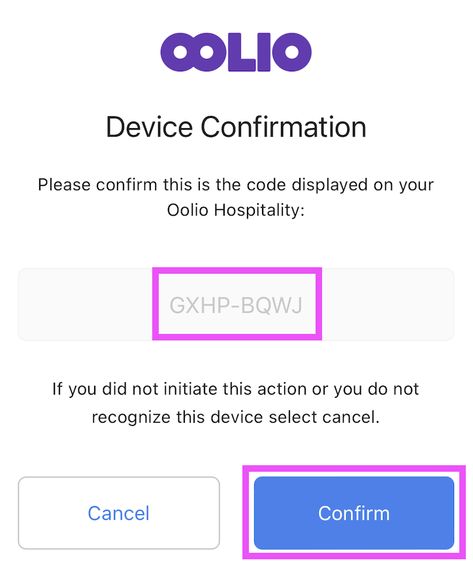The image size is (473, 575).
Task: Click the 'recognize this device select cancel' line
Action: (236, 416)
